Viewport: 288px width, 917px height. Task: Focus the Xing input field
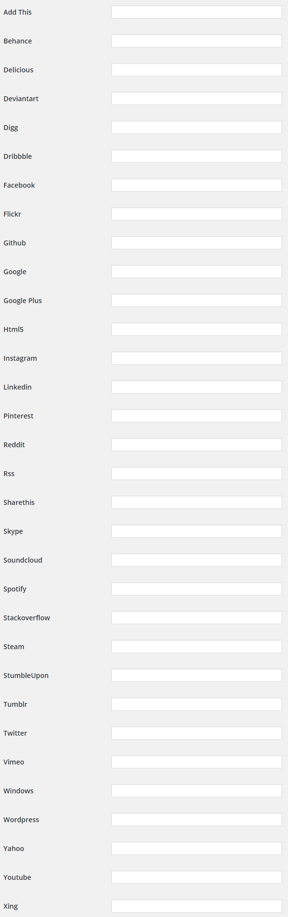pos(196,905)
